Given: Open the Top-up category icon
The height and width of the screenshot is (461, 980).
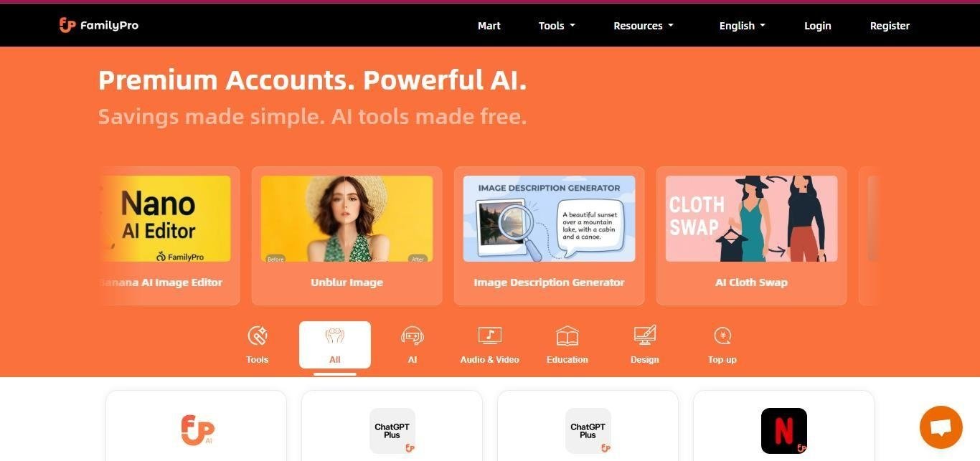Looking at the screenshot, I should 722,336.
